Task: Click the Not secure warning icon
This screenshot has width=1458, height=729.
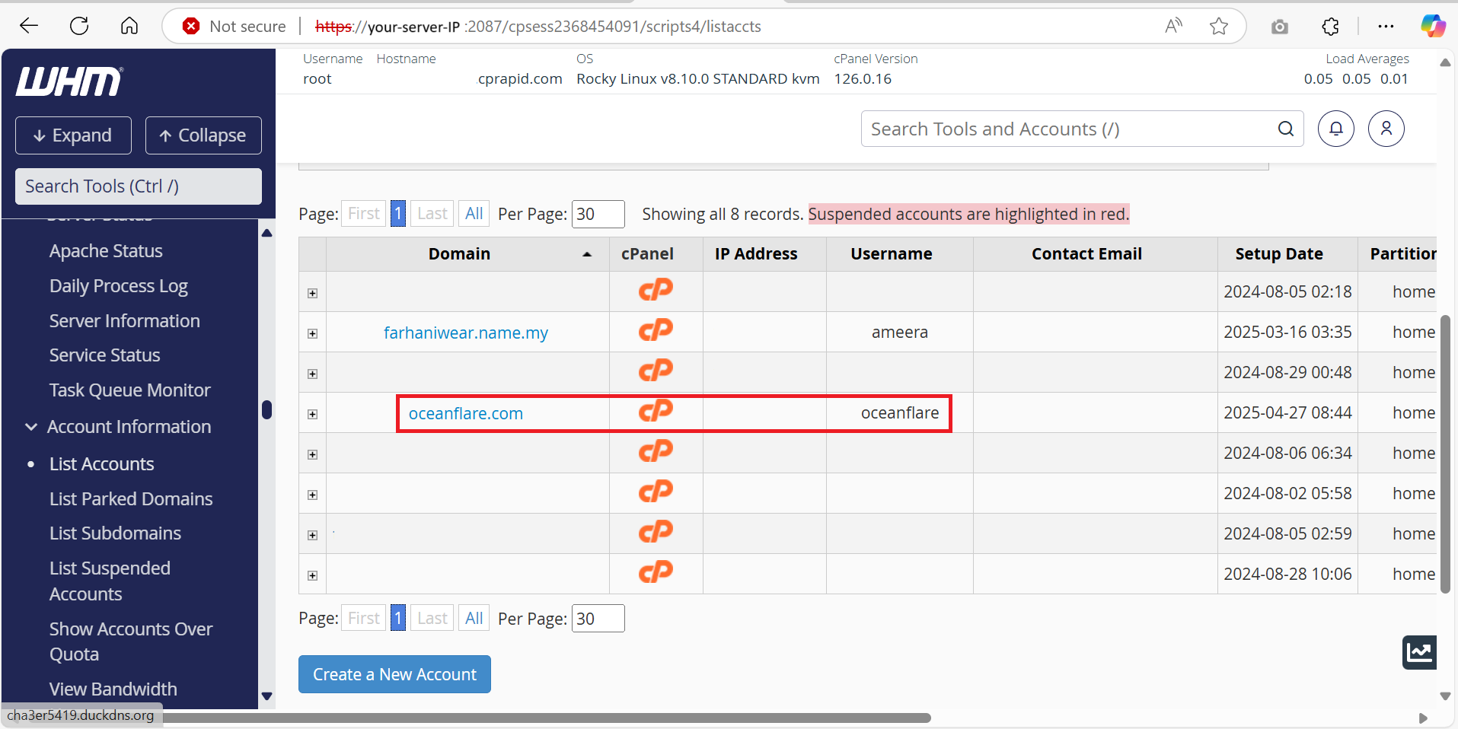Action: pos(191,26)
